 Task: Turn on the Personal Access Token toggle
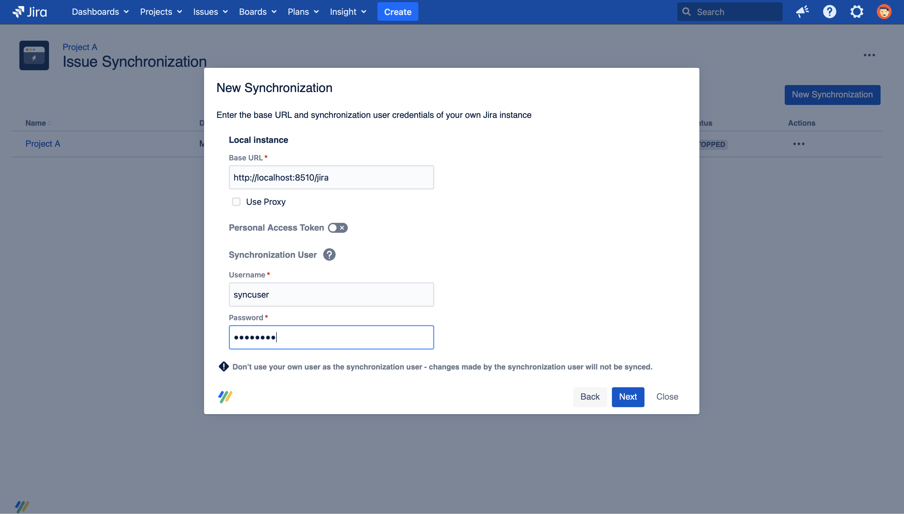click(x=337, y=228)
